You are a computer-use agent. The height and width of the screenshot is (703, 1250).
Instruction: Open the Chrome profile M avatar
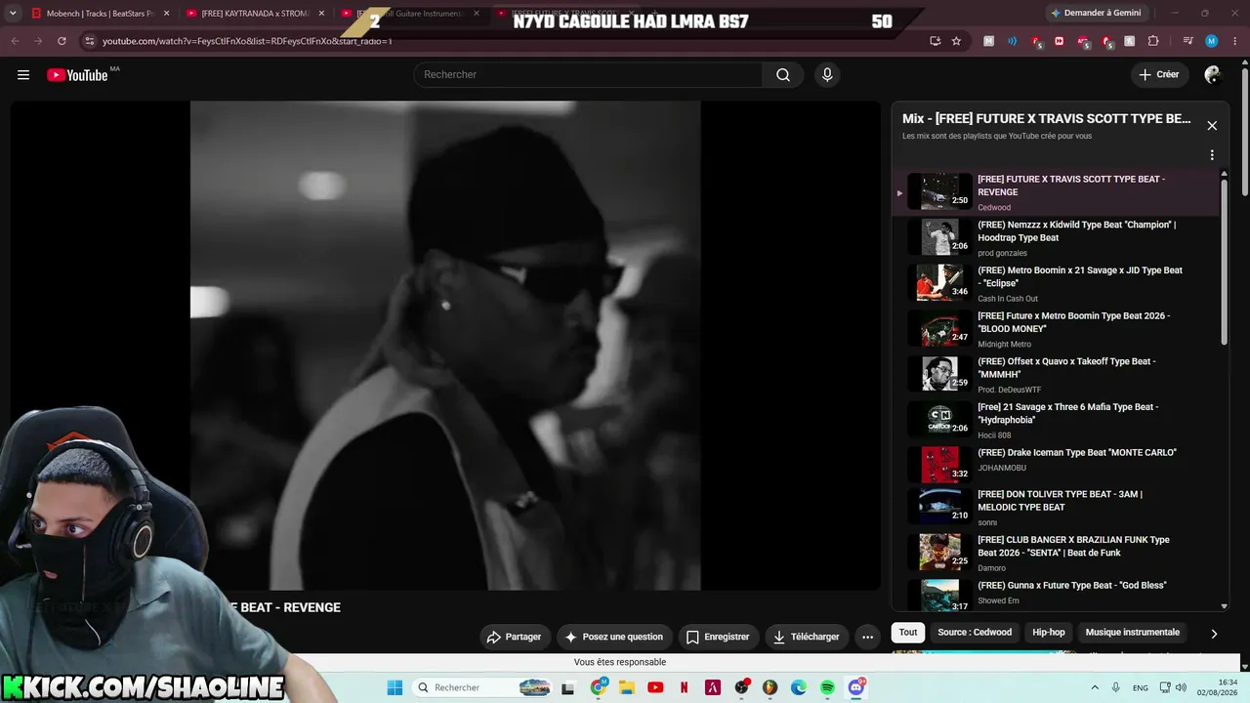click(1212, 41)
